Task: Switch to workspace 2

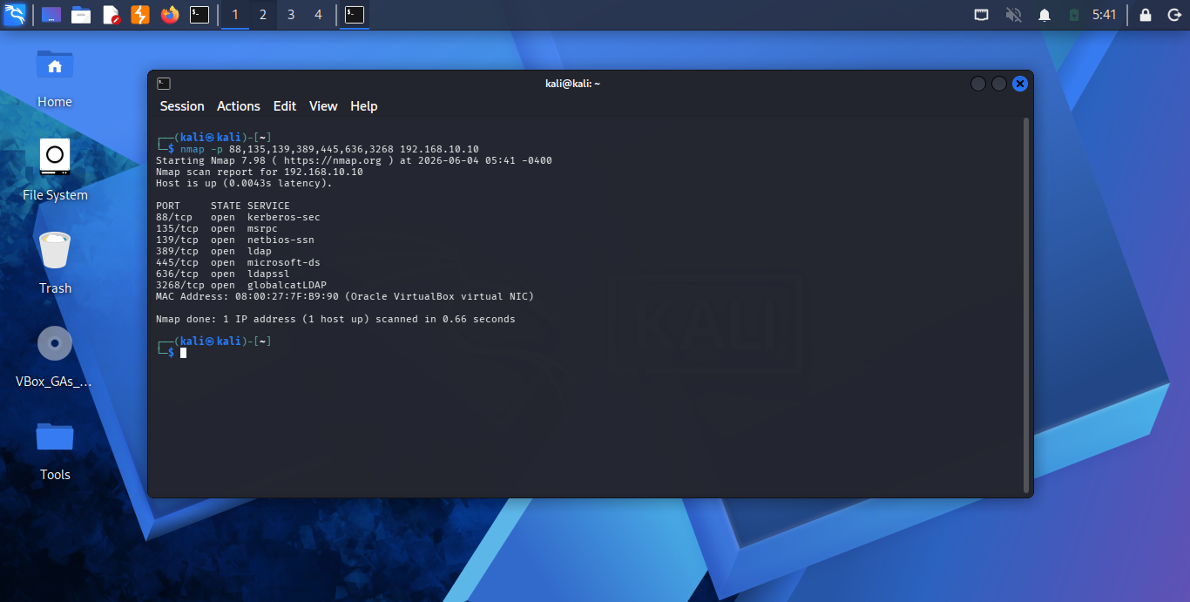Action: [x=263, y=15]
